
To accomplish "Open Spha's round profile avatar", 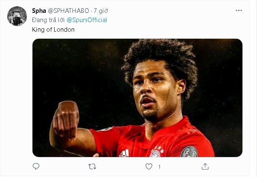I will point(17,16).
